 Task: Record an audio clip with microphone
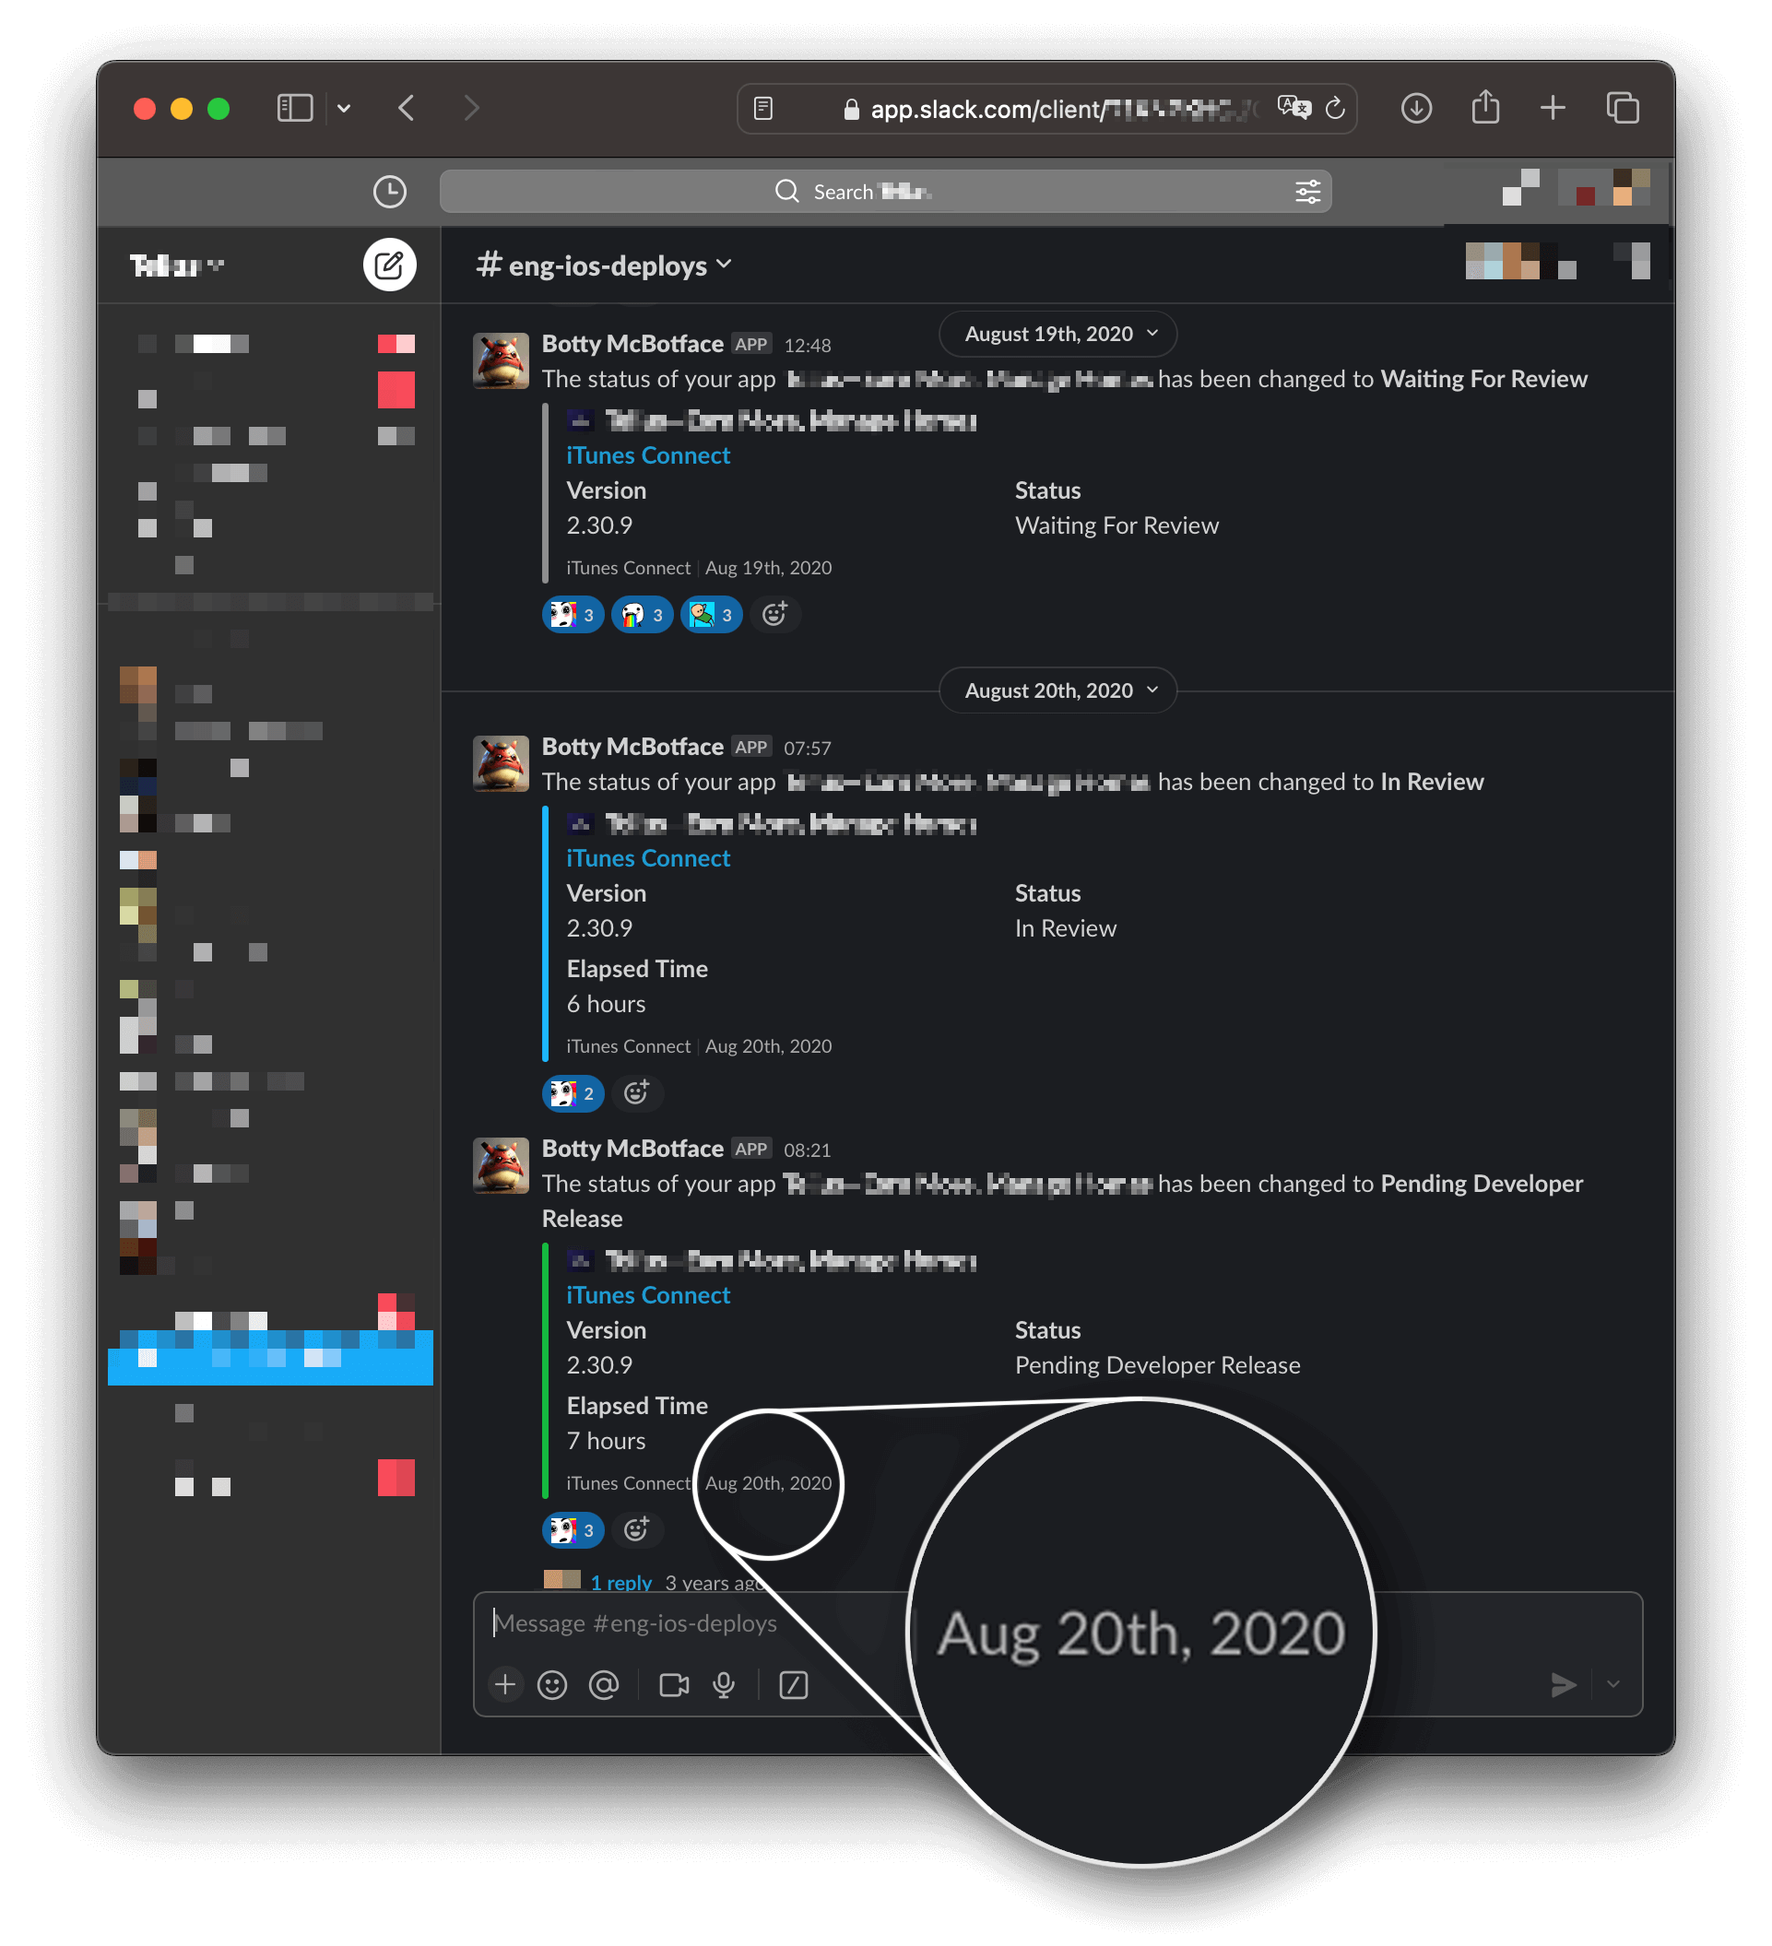tap(724, 1684)
